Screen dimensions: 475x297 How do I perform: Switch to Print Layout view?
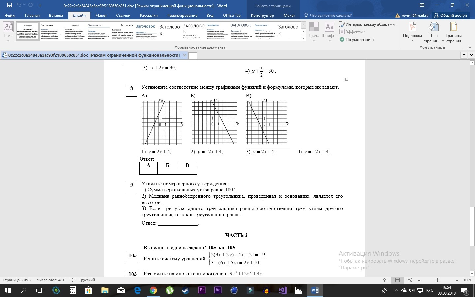click(x=397, y=280)
